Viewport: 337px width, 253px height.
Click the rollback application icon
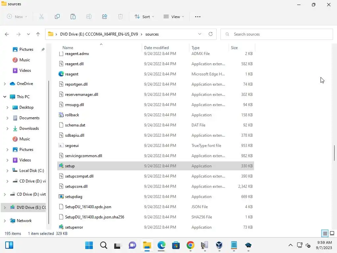(x=61, y=115)
